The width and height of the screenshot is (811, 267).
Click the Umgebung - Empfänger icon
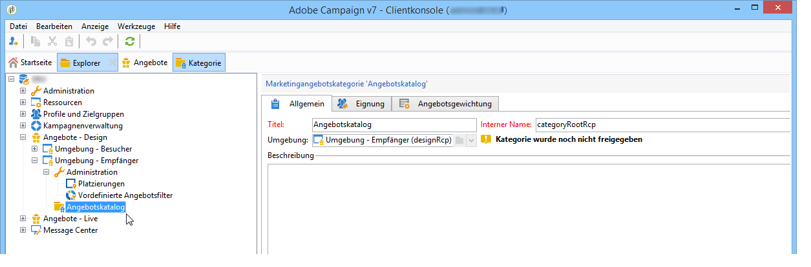tap(48, 161)
